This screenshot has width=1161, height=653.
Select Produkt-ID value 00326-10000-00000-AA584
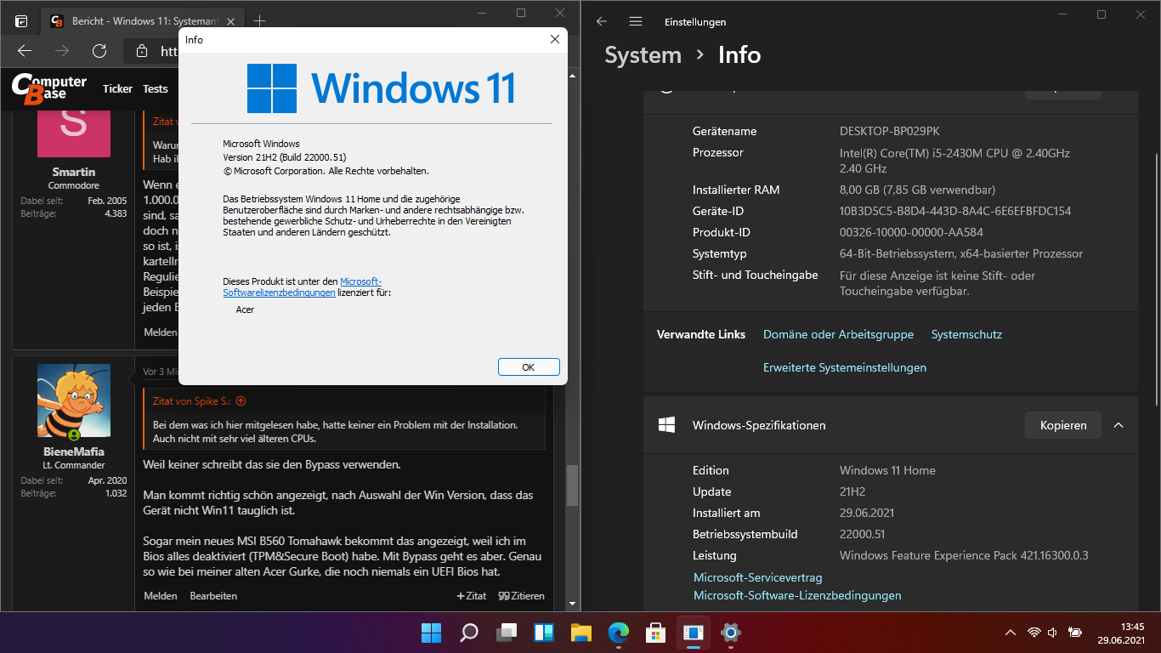(x=912, y=232)
